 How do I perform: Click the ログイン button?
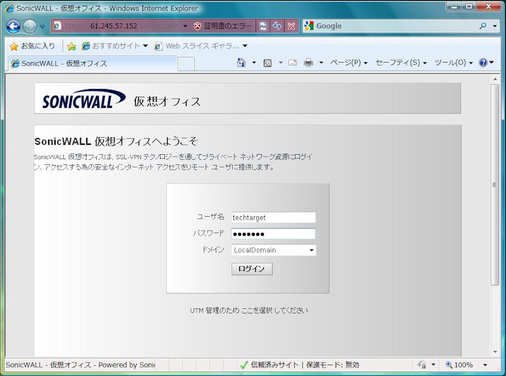pos(252,269)
